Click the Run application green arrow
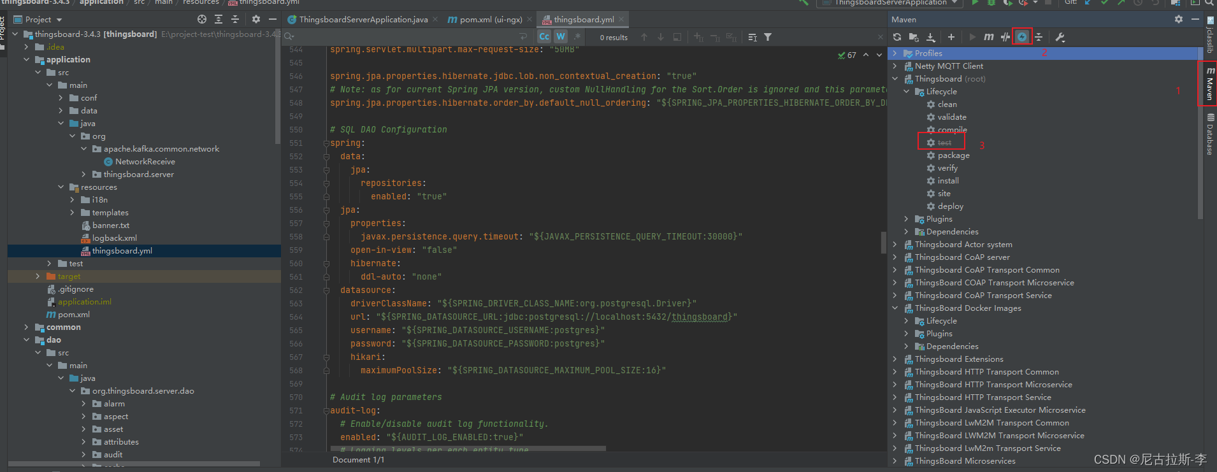The width and height of the screenshot is (1217, 472). (x=975, y=3)
